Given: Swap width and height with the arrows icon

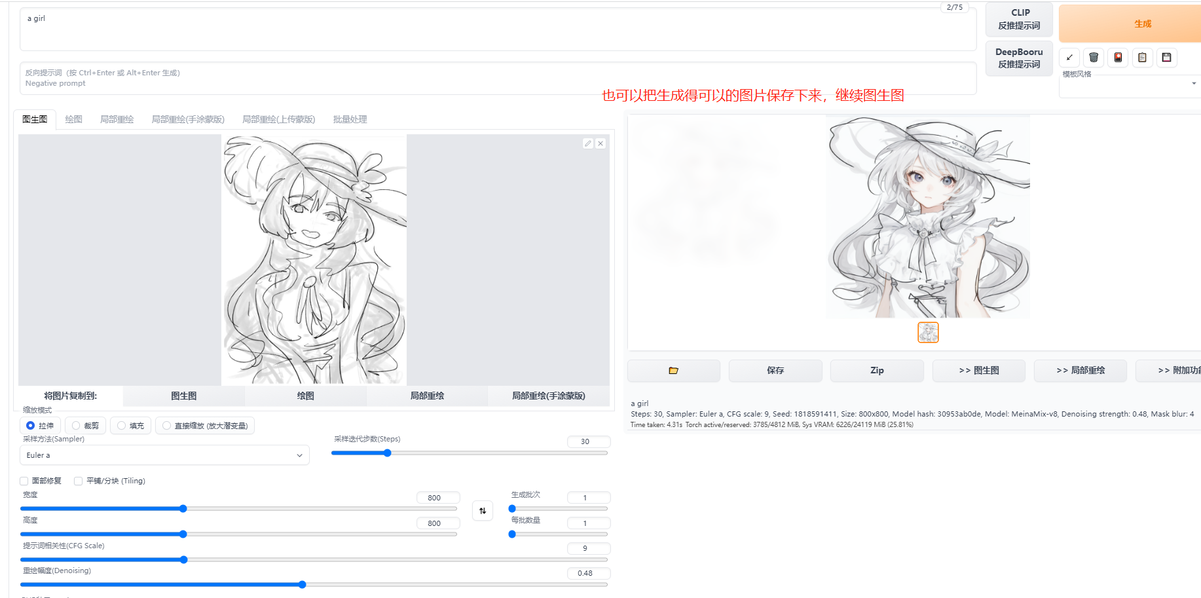Looking at the screenshot, I should [x=483, y=510].
